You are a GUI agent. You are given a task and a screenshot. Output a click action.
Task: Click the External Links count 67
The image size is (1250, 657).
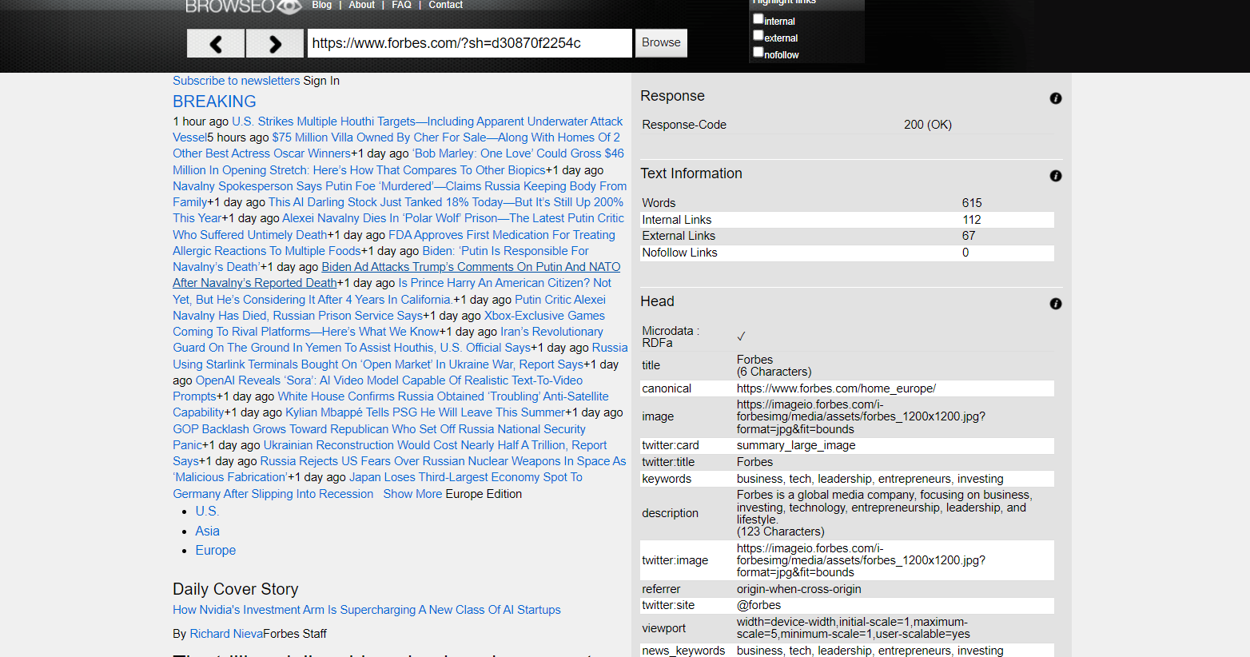pyautogui.click(x=969, y=236)
